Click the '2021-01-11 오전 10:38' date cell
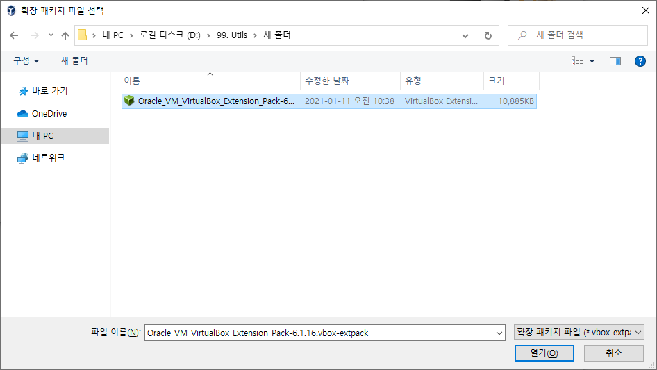Viewport: 657px width, 370px height. 349,101
